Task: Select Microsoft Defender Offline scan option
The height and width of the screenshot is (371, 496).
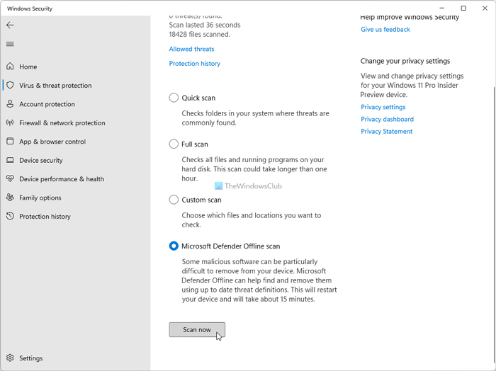Action: [x=174, y=246]
